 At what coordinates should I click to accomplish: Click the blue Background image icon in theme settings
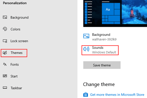click(x=86, y=36)
